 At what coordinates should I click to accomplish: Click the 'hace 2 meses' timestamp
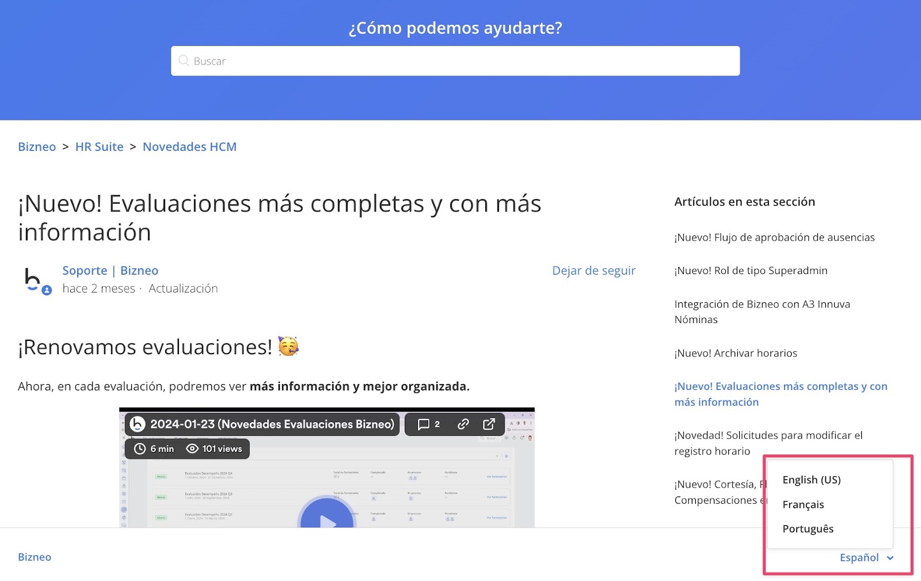pyautogui.click(x=98, y=288)
